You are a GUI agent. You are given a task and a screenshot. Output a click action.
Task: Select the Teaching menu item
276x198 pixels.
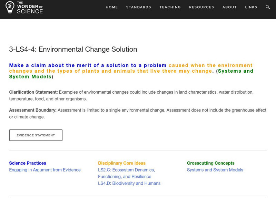click(170, 7)
